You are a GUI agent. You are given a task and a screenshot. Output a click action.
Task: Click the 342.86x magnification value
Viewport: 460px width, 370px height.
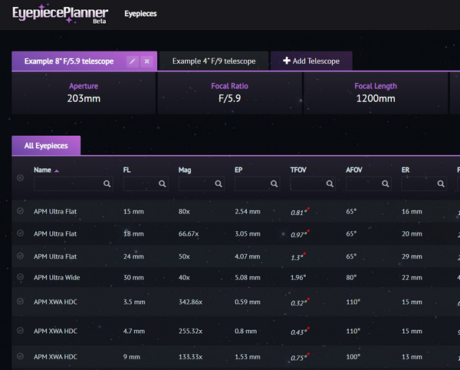190,302
